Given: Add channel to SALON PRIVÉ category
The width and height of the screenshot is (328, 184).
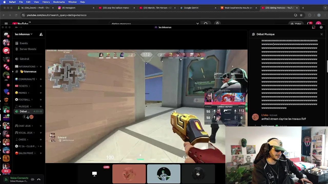Looking at the screenshot, I should 41,153.
